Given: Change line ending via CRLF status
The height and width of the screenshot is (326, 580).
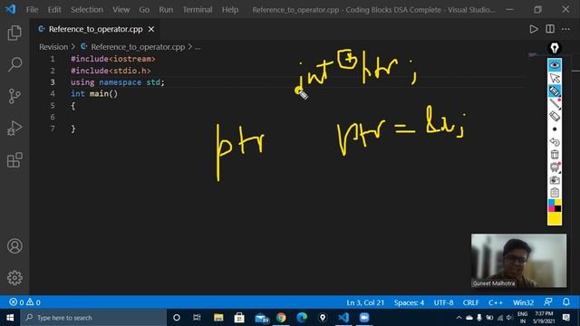Looking at the screenshot, I should pyautogui.click(x=470, y=302).
